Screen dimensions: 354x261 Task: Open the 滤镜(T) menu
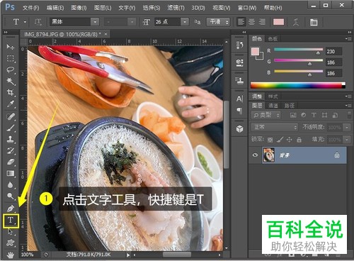click(176, 8)
